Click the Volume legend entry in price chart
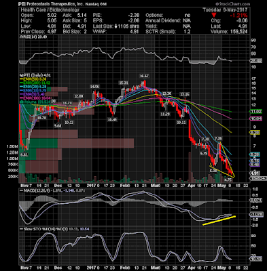The image size is (267, 271). click(x=35, y=102)
